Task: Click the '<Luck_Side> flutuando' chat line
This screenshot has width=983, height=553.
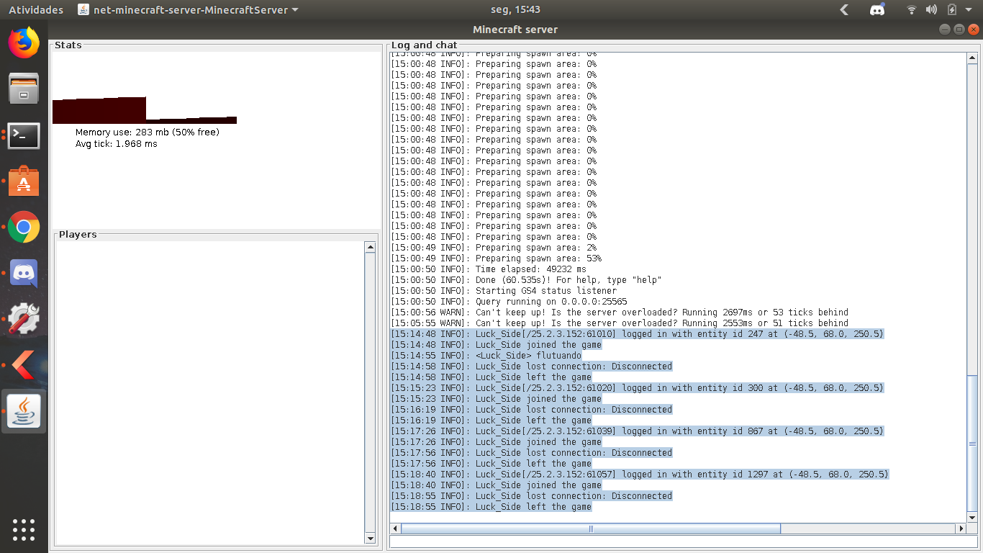Action: [x=486, y=356]
